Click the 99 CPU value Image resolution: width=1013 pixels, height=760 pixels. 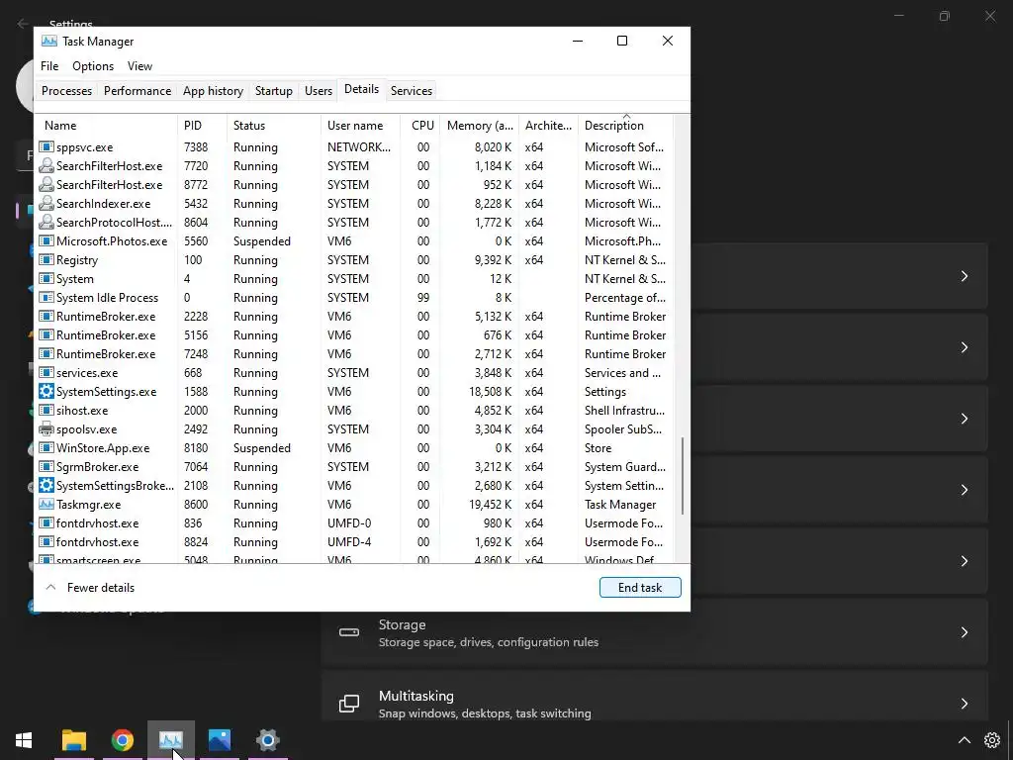423,298
